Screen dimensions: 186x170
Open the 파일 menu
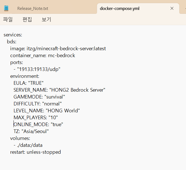tap(8, 20)
